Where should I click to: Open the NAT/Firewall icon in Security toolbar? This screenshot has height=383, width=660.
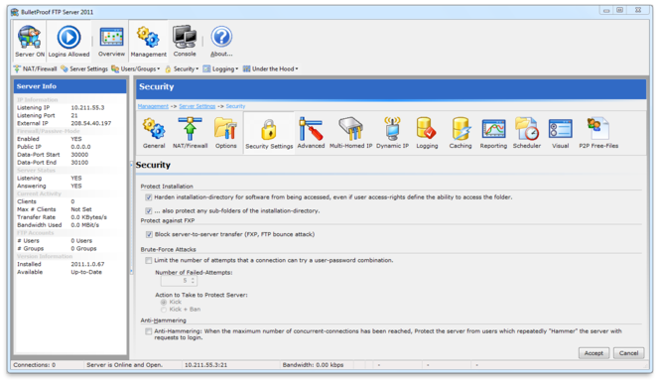point(190,129)
